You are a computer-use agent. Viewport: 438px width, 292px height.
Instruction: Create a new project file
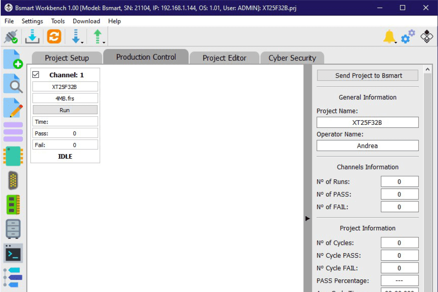pos(13,59)
